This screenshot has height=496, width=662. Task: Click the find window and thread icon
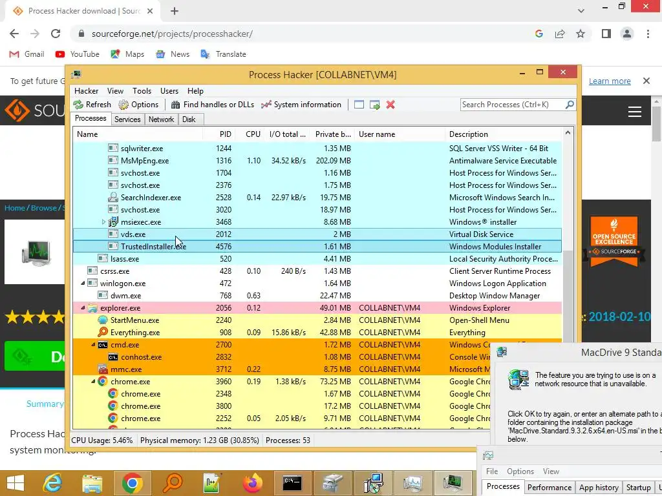pyautogui.click(x=374, y=105)
